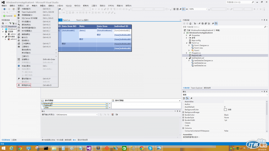
Task: Expand the Columns property
Action: [x=183, y=128]
